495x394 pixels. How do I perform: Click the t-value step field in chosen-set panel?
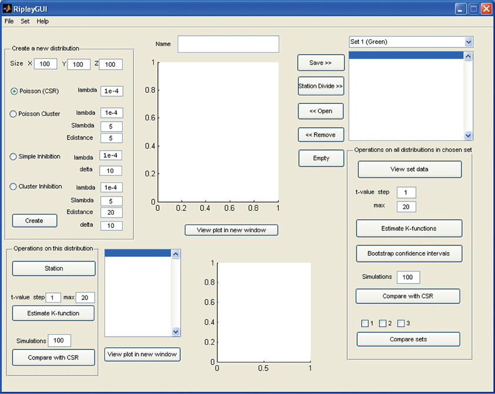coord(406,192)
